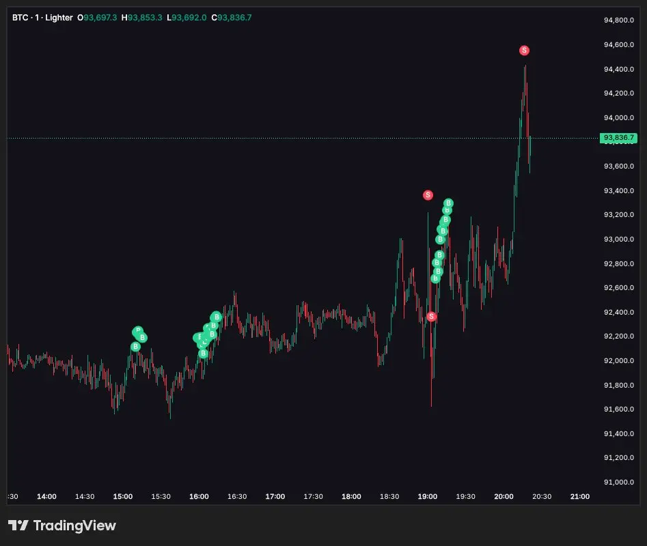This screenshot has height=546, width=647.
Task: Click the sell marker near the 92,400 level
Action: point(431,317)
